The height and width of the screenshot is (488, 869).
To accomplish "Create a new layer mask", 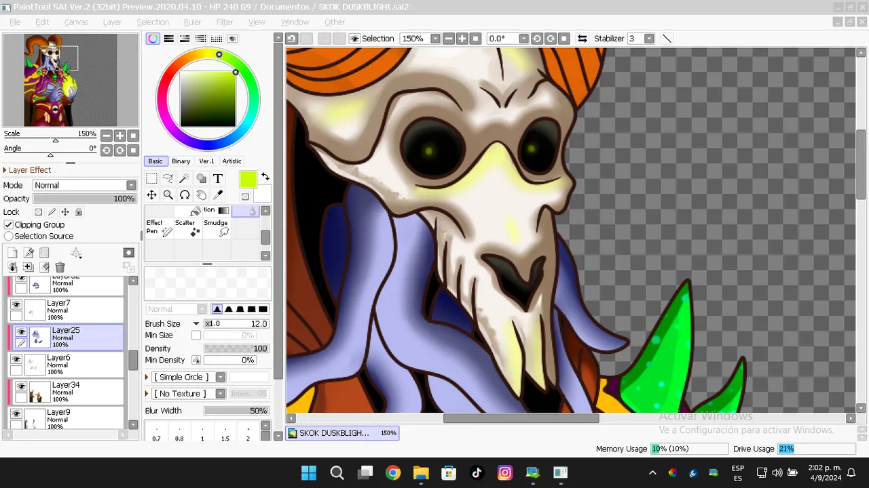I will pos(128,253).
